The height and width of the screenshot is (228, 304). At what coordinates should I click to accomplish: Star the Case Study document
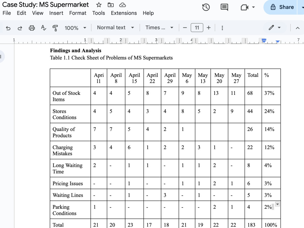point(99,5)
